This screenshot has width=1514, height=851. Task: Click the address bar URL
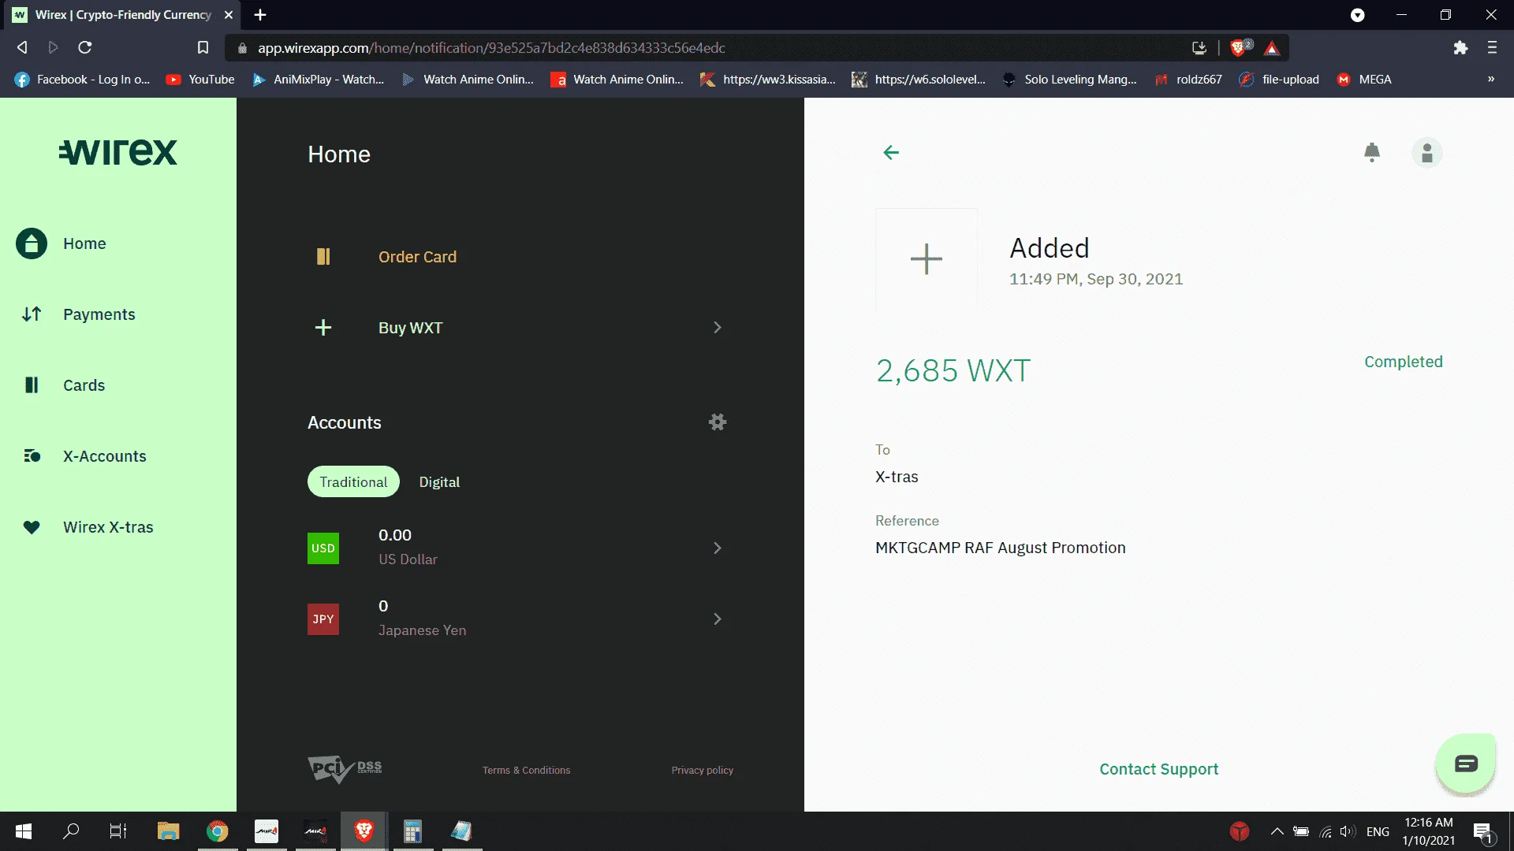tap(491, 48)
